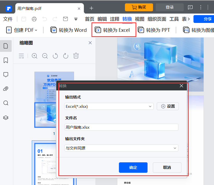Confirm conversion with the 确定 button
Image resolution: width=214 pixels, height=185 pixels.
(x=133, y=168)
